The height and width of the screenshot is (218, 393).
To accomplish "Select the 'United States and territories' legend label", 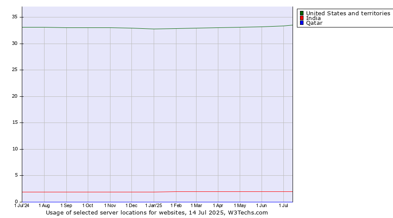I will coord(348,13).
